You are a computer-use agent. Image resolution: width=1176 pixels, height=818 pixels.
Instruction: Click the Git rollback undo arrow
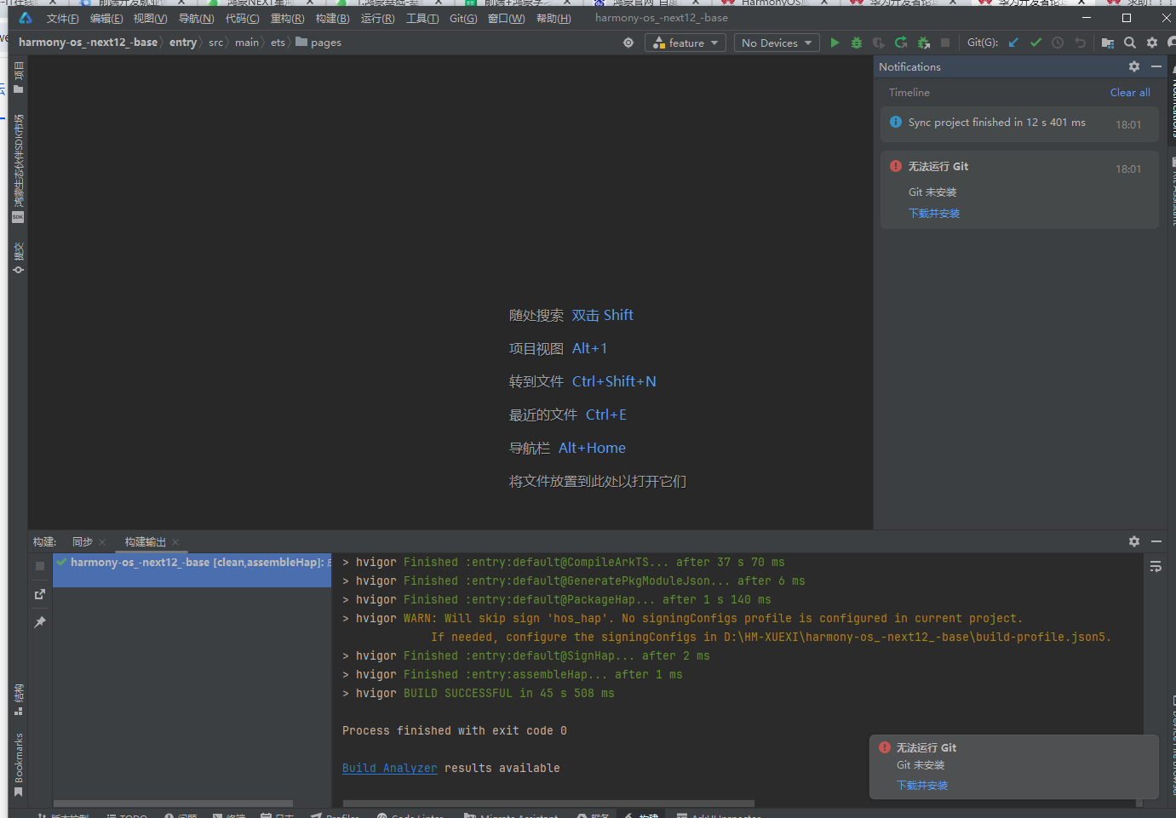tap(1080, 43)
